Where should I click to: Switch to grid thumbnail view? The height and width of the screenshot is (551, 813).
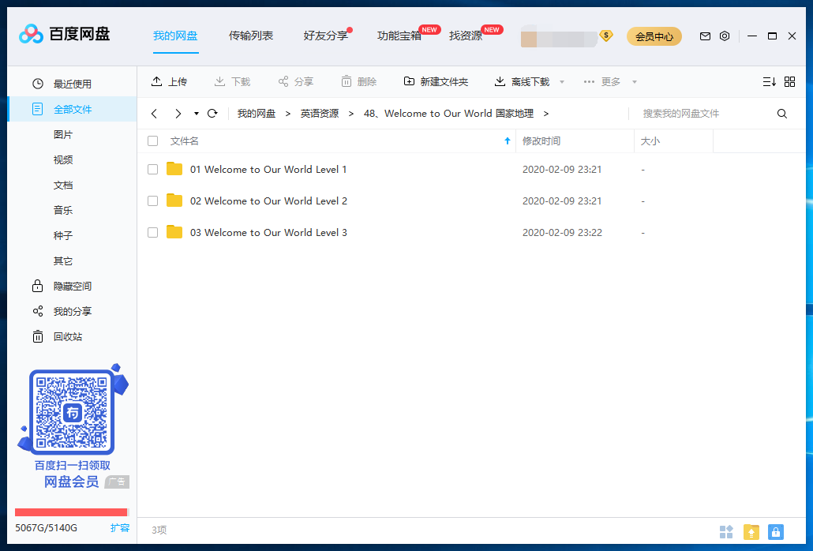coord(790,82)
